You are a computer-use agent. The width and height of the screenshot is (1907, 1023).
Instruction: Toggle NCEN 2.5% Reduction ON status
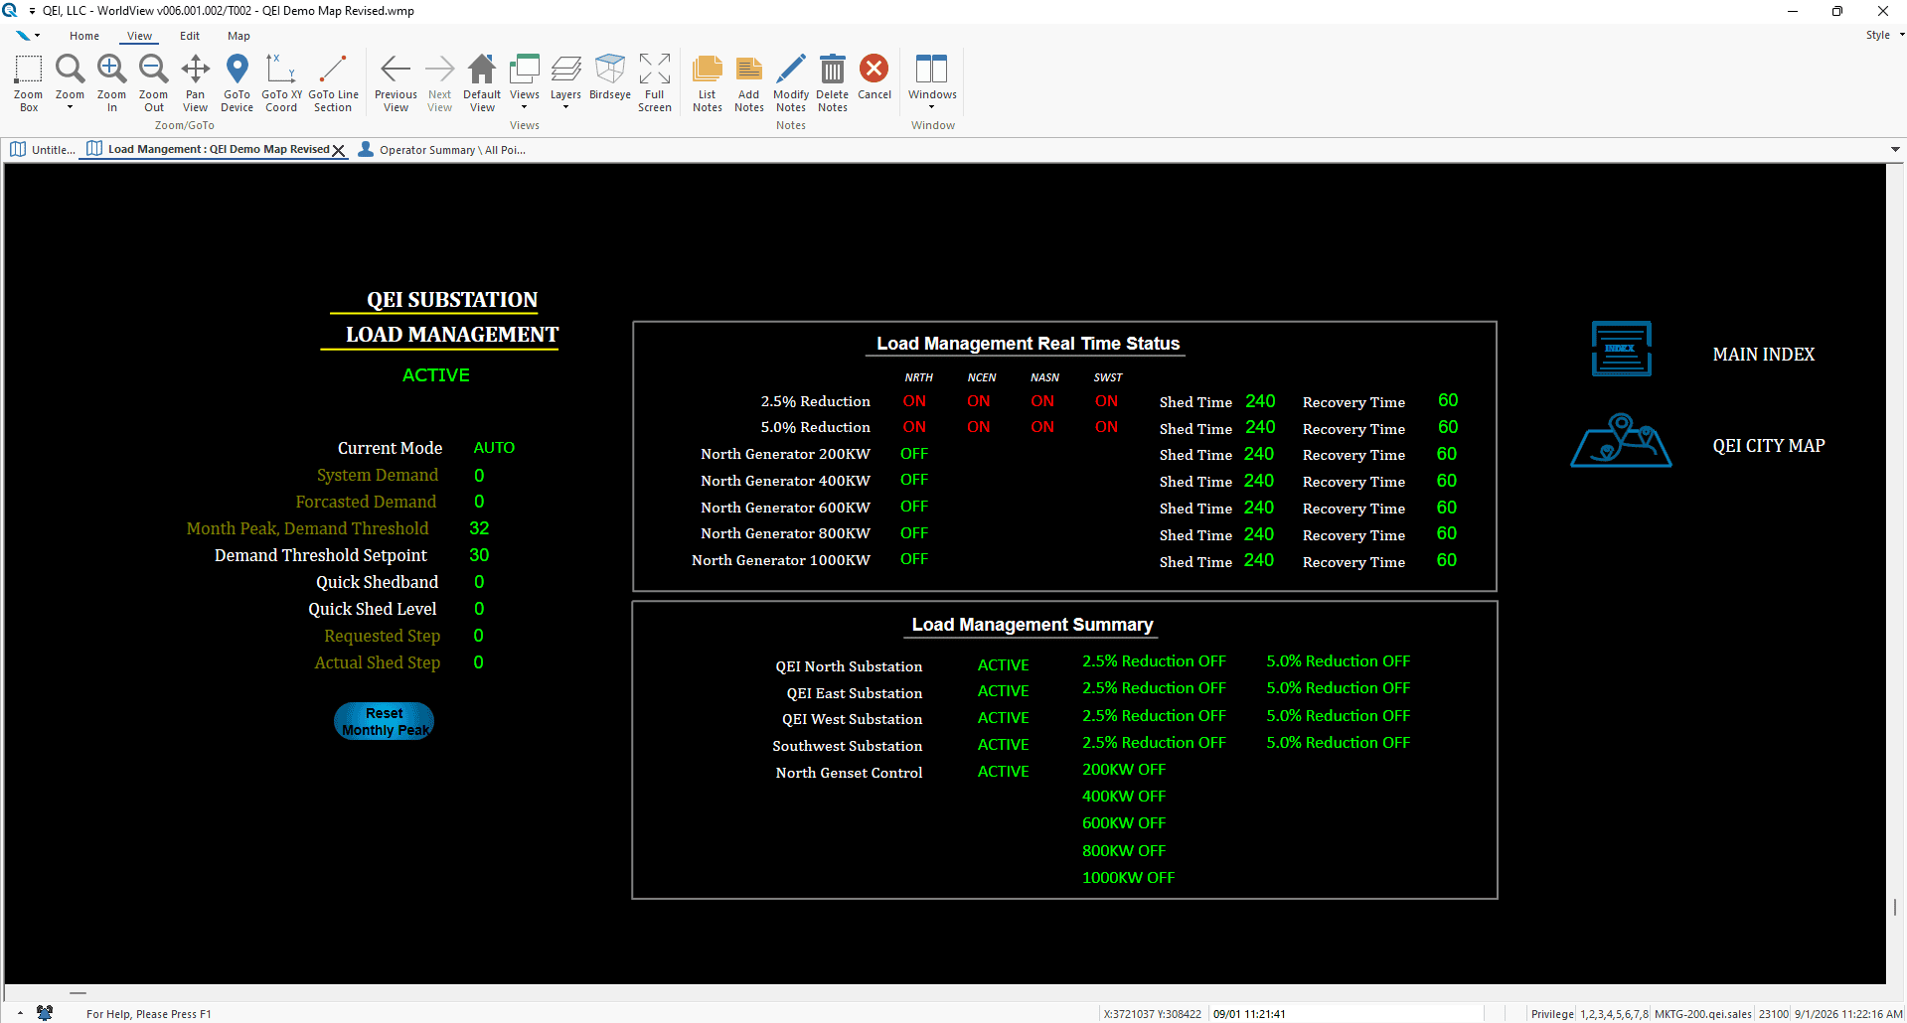[979, 401]
